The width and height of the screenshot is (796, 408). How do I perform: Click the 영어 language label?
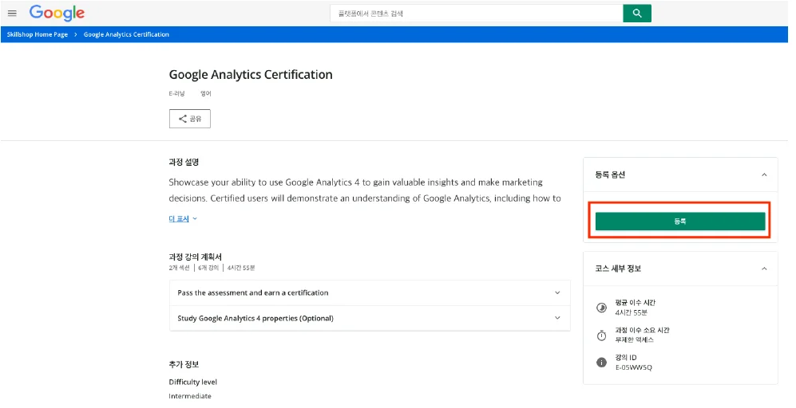coord(206,94)
